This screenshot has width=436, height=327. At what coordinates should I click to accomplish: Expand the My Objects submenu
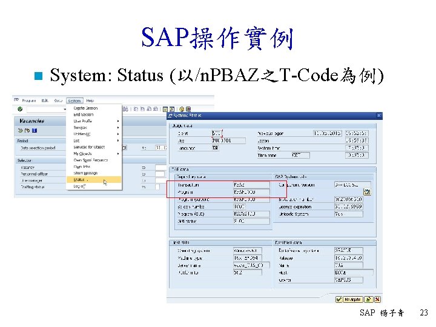coord(94,154)
